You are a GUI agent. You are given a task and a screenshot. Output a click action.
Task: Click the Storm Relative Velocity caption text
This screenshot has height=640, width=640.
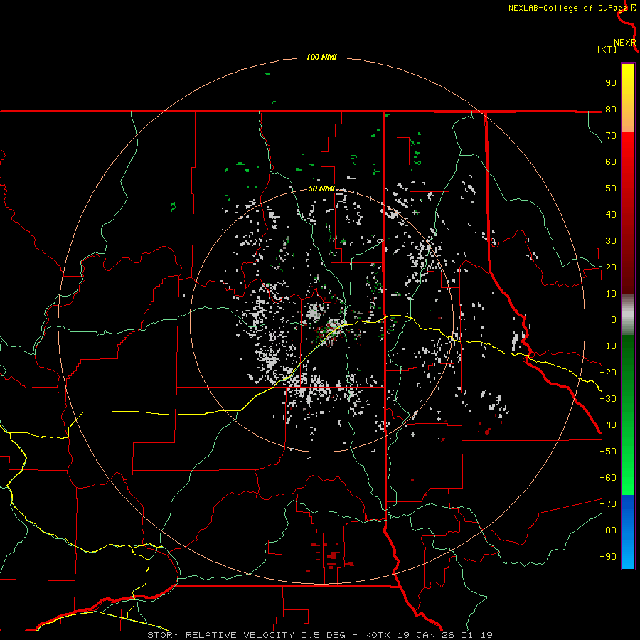319,635
